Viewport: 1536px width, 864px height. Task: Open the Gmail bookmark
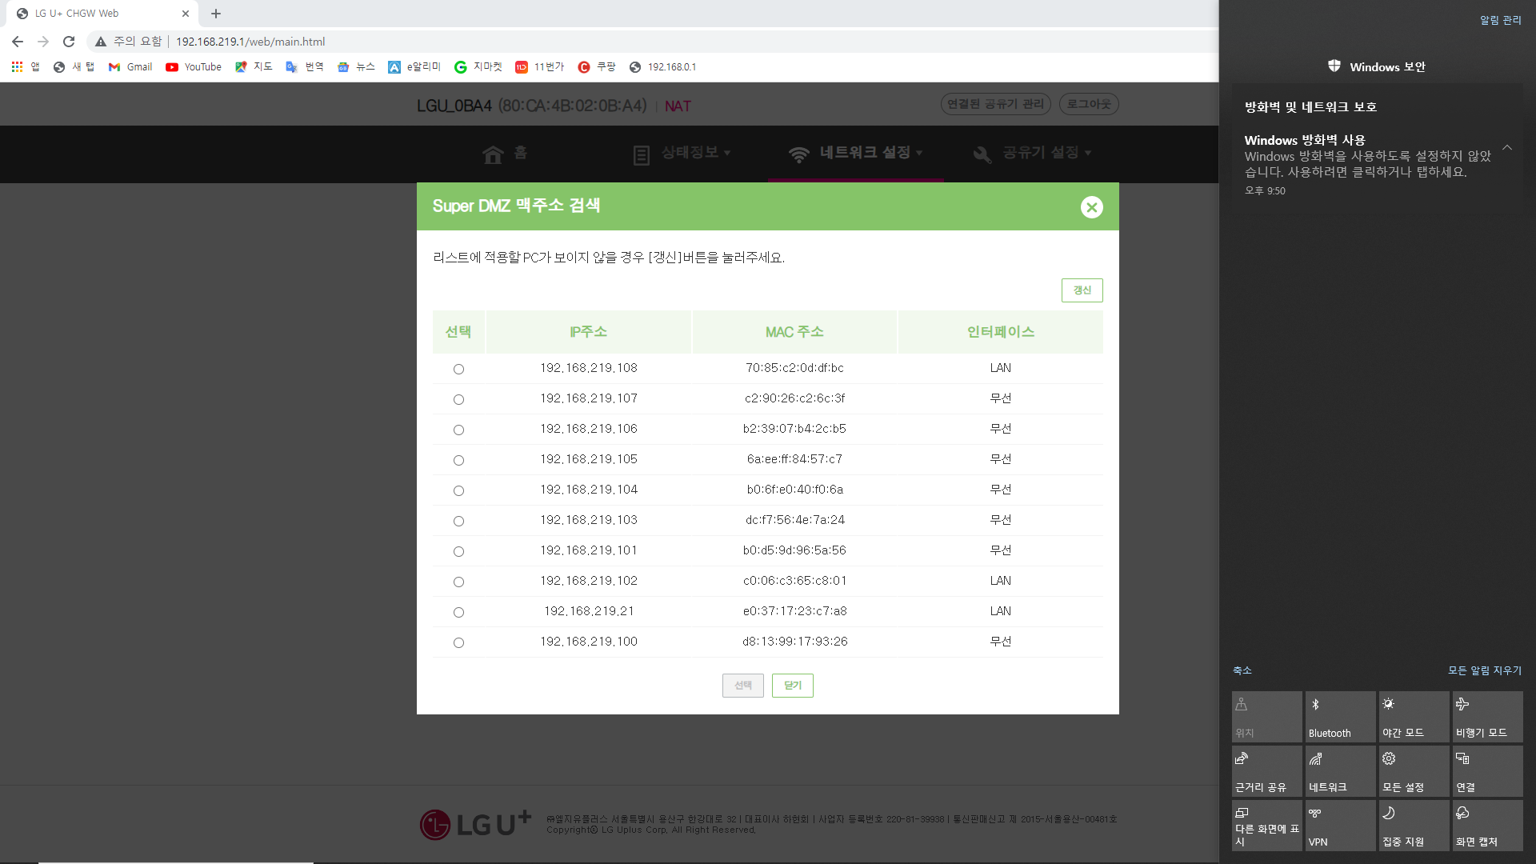pyautogui.click(x=130, y=67)
